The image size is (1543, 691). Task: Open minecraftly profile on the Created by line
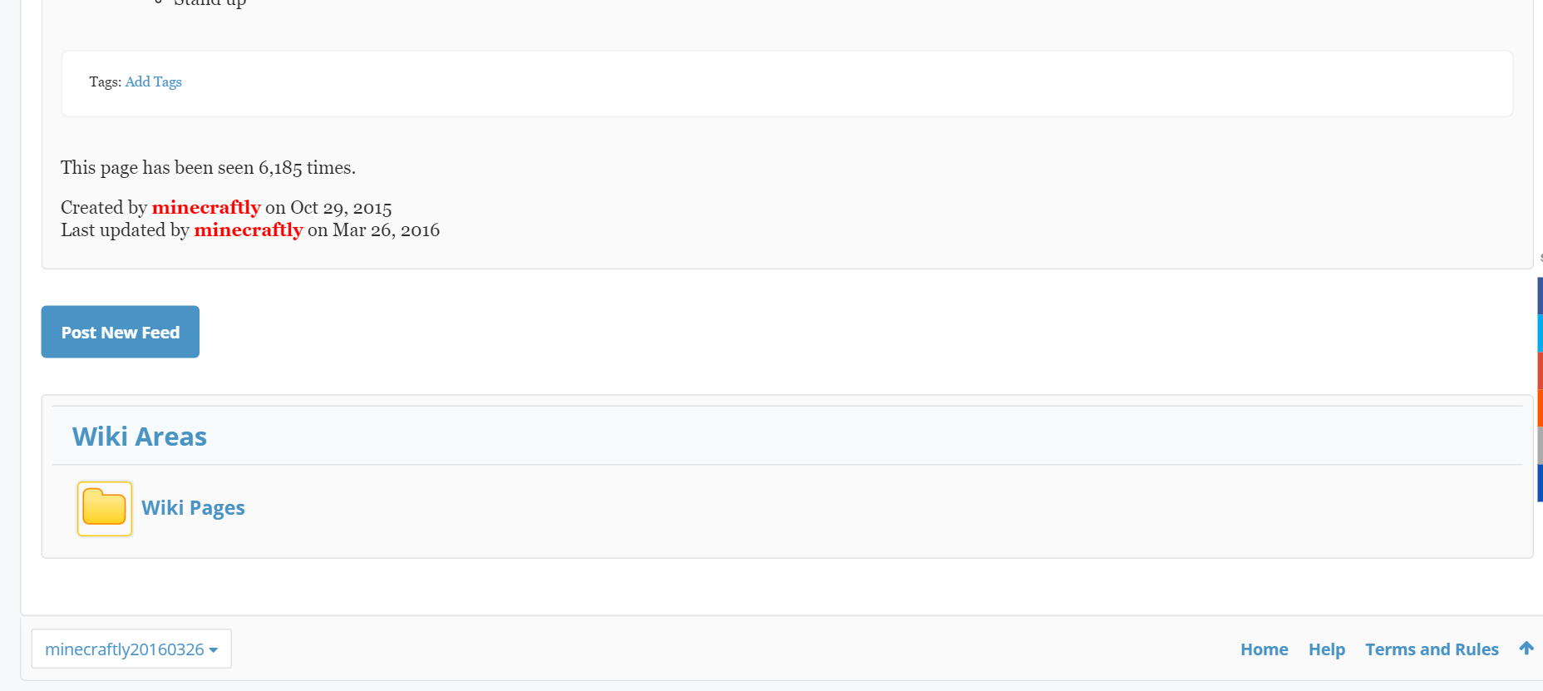coord(206,207)
